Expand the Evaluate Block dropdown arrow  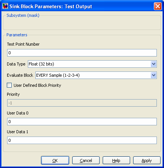(153, 75)
